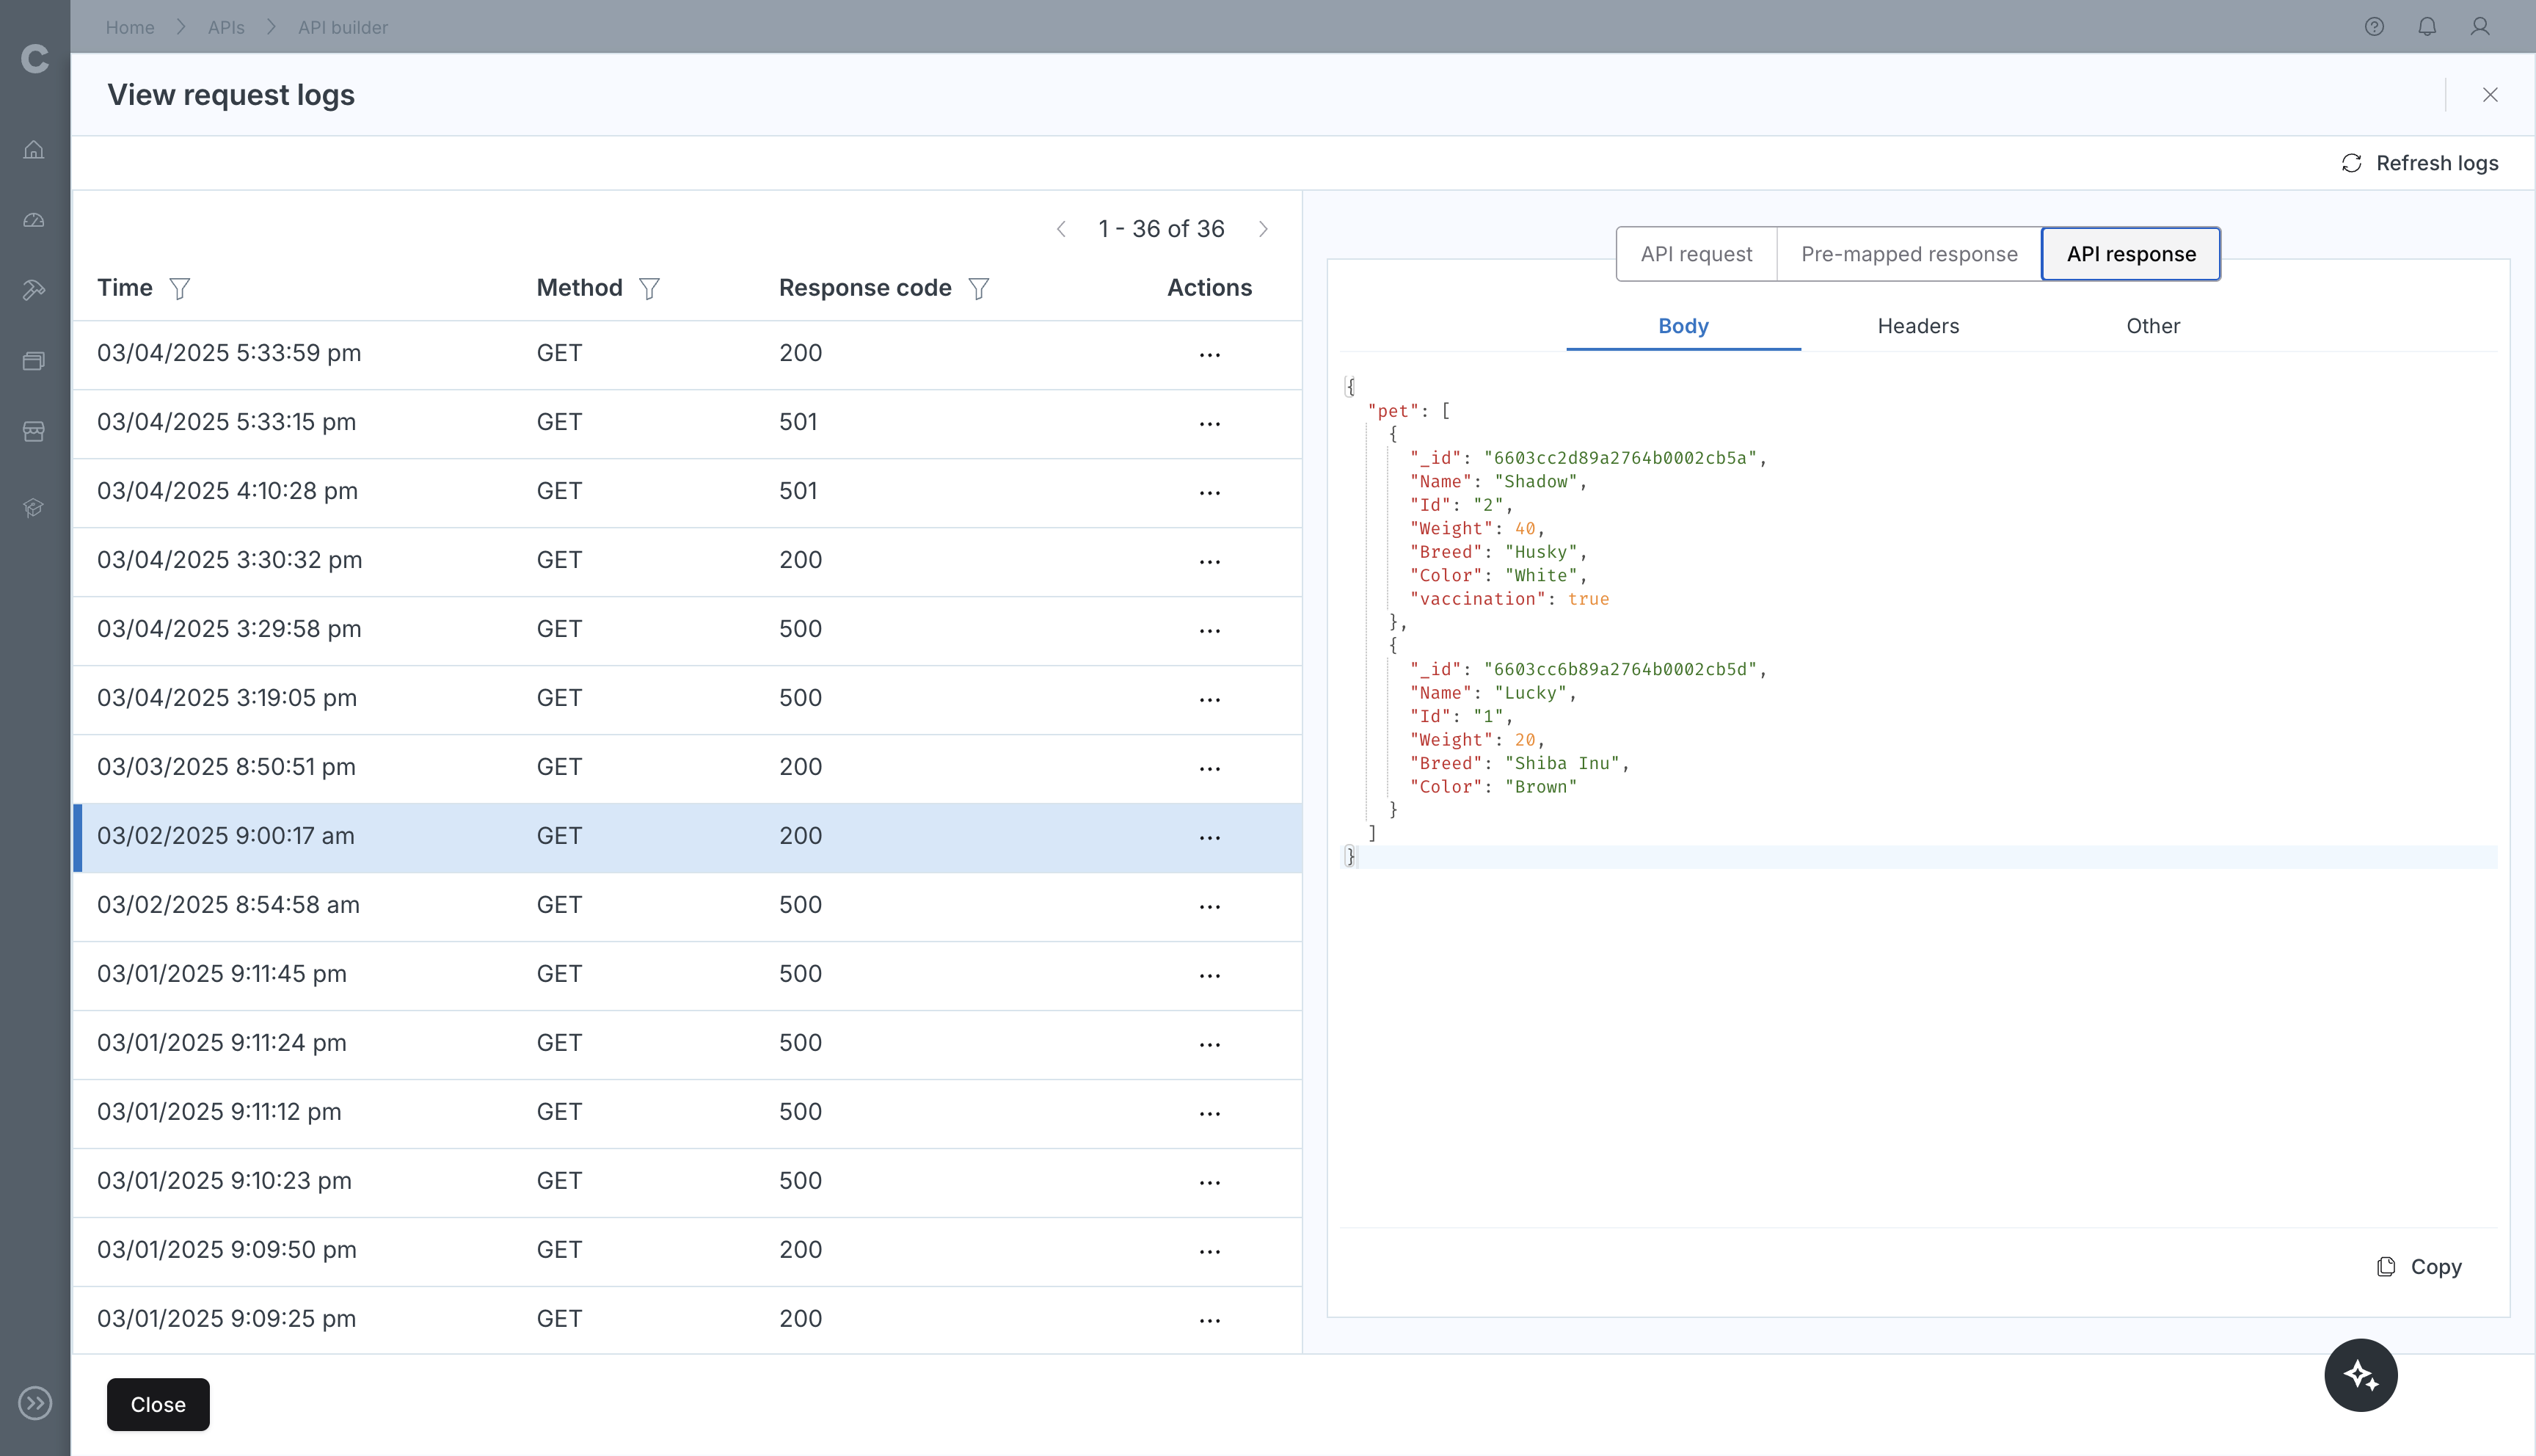Open actions menu for 9:09:50 pm log
The image size is (2536, 1456).
pos(1209,1252)
